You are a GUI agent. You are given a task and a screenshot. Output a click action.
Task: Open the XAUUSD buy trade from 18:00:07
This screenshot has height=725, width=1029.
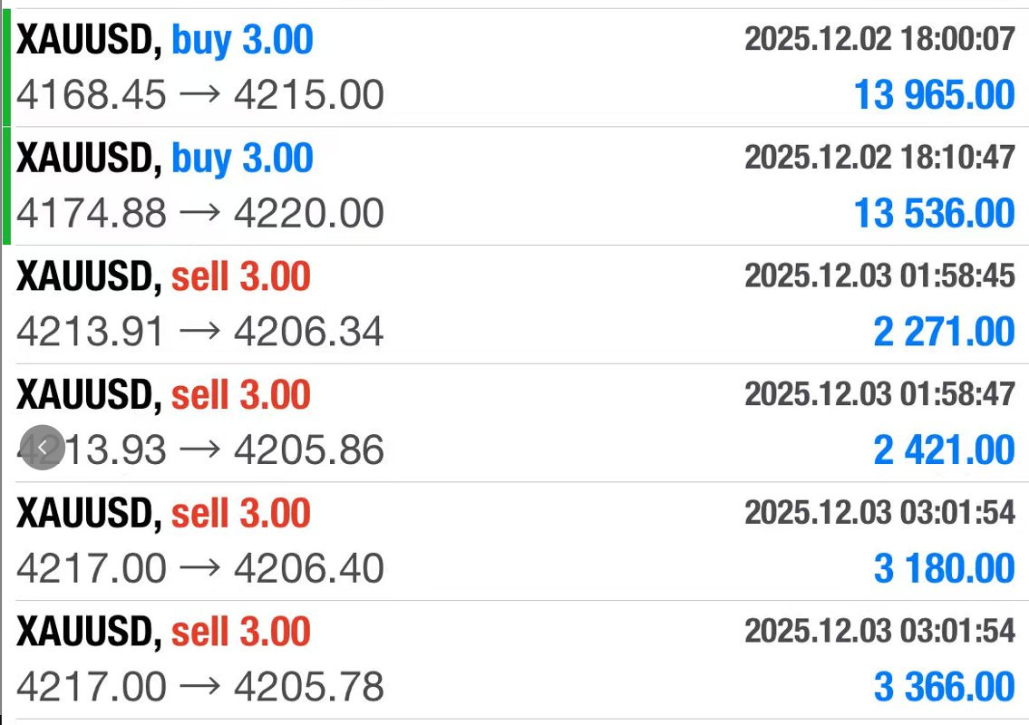tap(516, 68)
